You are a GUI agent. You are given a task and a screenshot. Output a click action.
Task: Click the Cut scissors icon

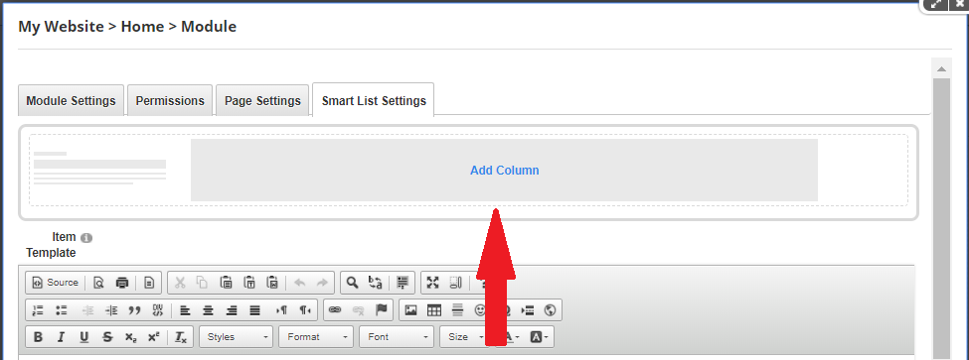click(x=180, y=283)
